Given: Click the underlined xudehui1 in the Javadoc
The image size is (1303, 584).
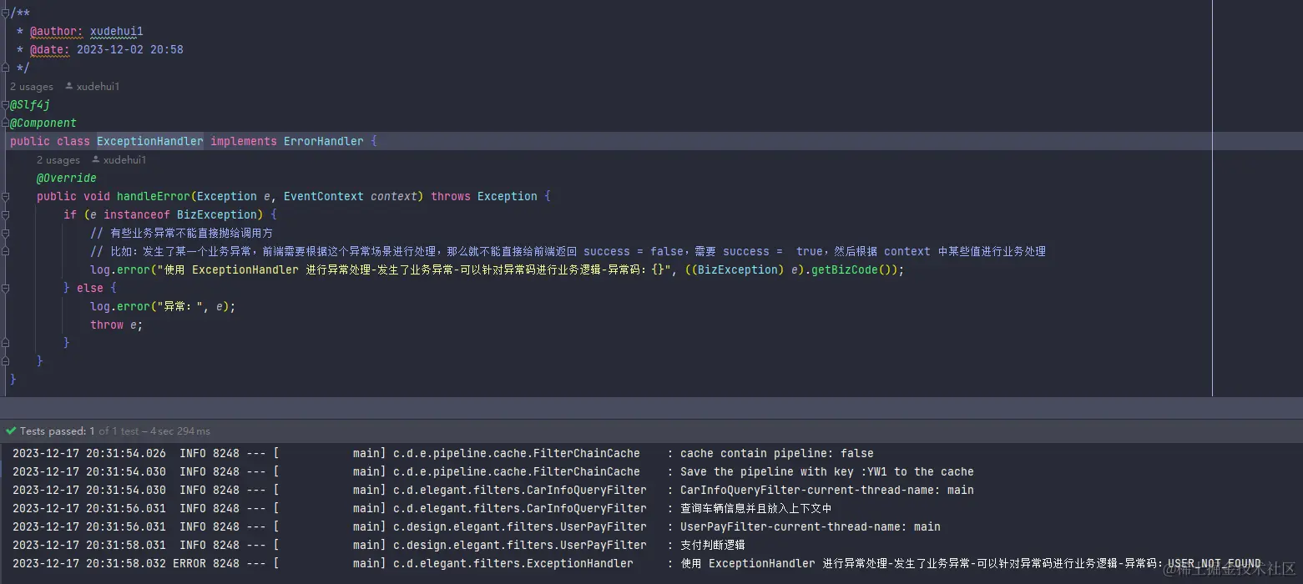Looking at the screenshot, I should point(117,32).
